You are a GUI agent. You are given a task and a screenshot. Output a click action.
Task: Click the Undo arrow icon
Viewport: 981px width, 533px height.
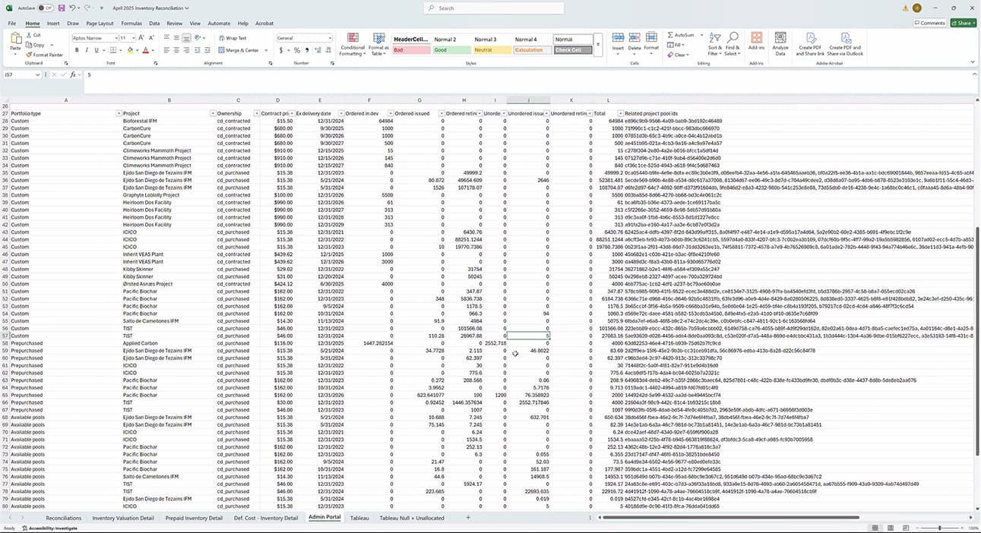tap(74, 8)
